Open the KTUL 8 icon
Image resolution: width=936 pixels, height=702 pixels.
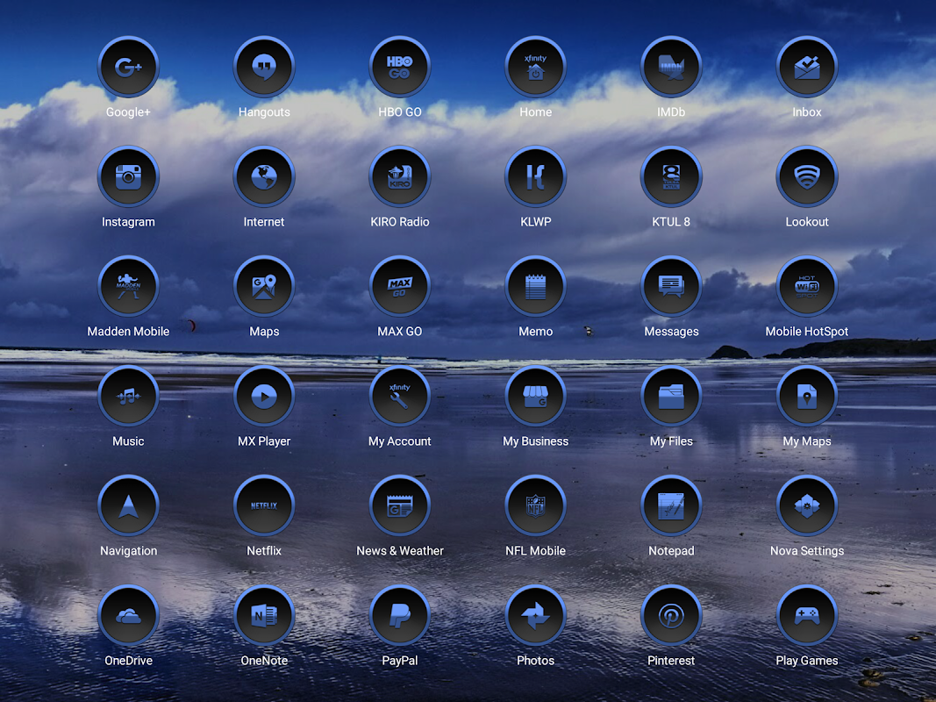671,176
